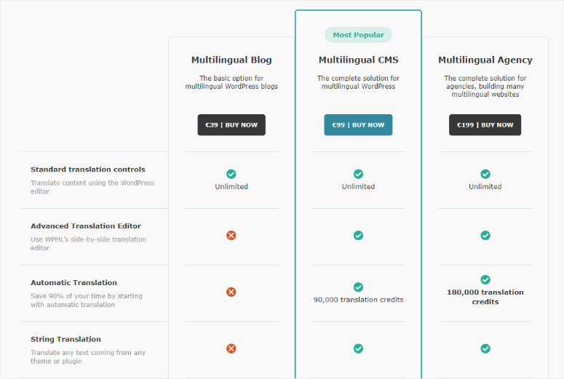Click 'Unlimited' under the Multilingual Blog column

coord(231,187)
